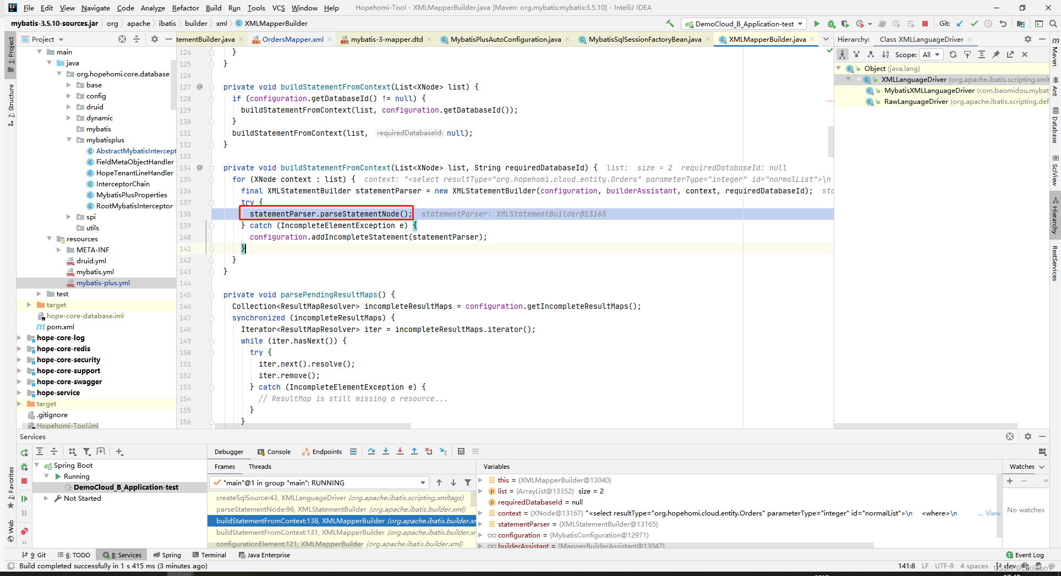The width and height of the screenshot is (1061, 576).
Task: Collapse the Spring Boot services node
Action: [x=36, y=466]
